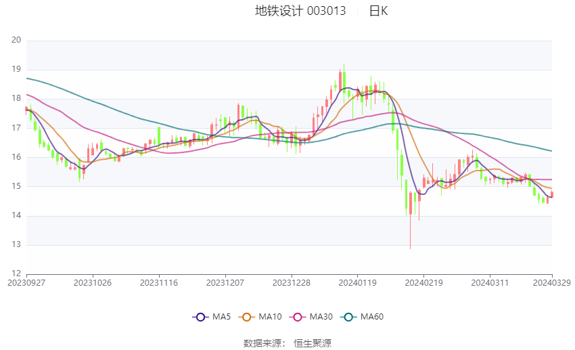The height and width of the screenshot is (350, 575).
Task: Toggle the MA10 legend marker
Action: (246, 317)
